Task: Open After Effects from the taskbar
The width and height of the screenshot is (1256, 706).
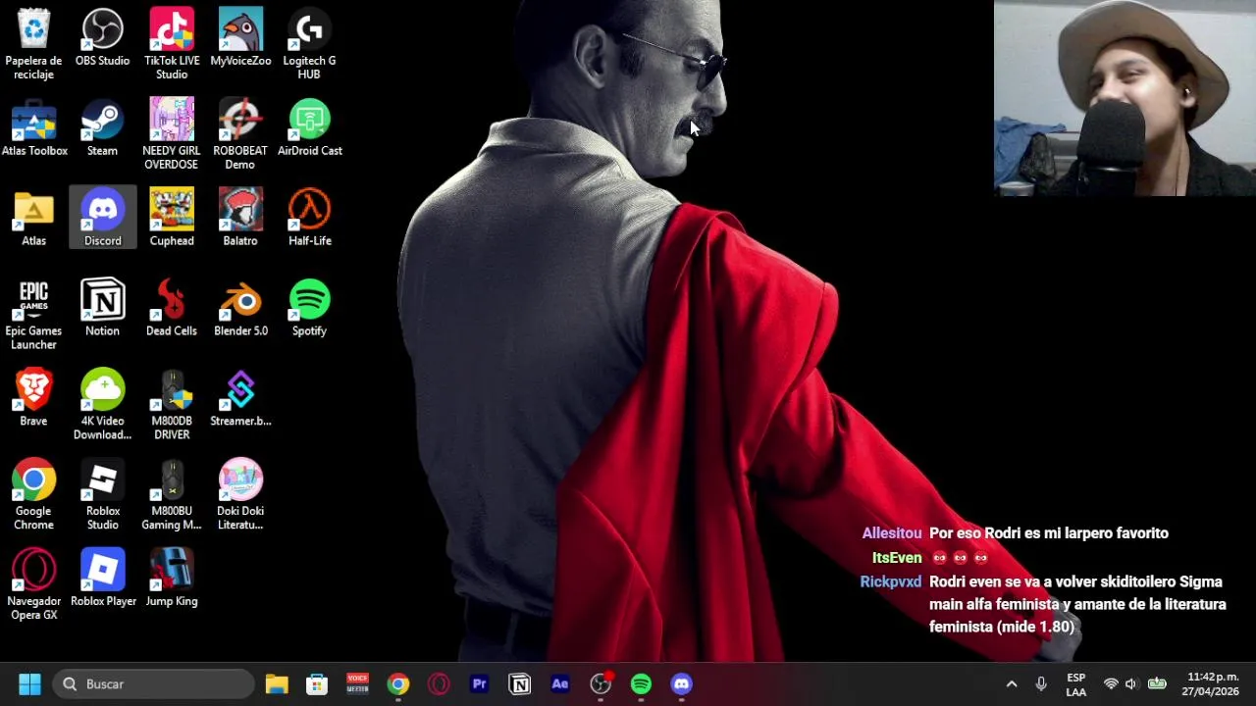Action: point(559,683)
